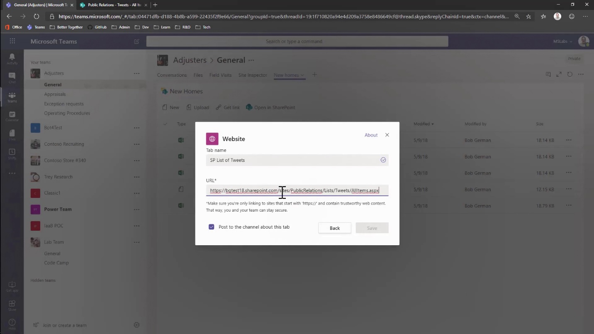This screenshot has height=334, width=594.
Task: Show more apps ellipsis in left rail
Action: click(12, 173)
